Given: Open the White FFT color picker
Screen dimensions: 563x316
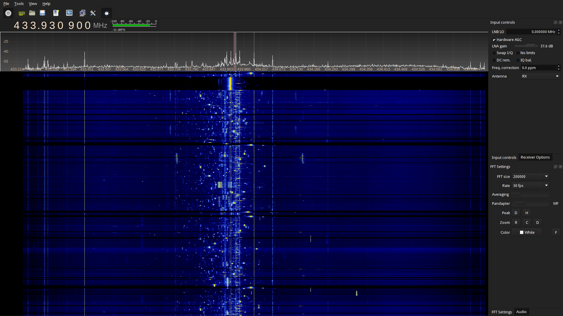Looking at the screenshot, I should pos(527,233).
